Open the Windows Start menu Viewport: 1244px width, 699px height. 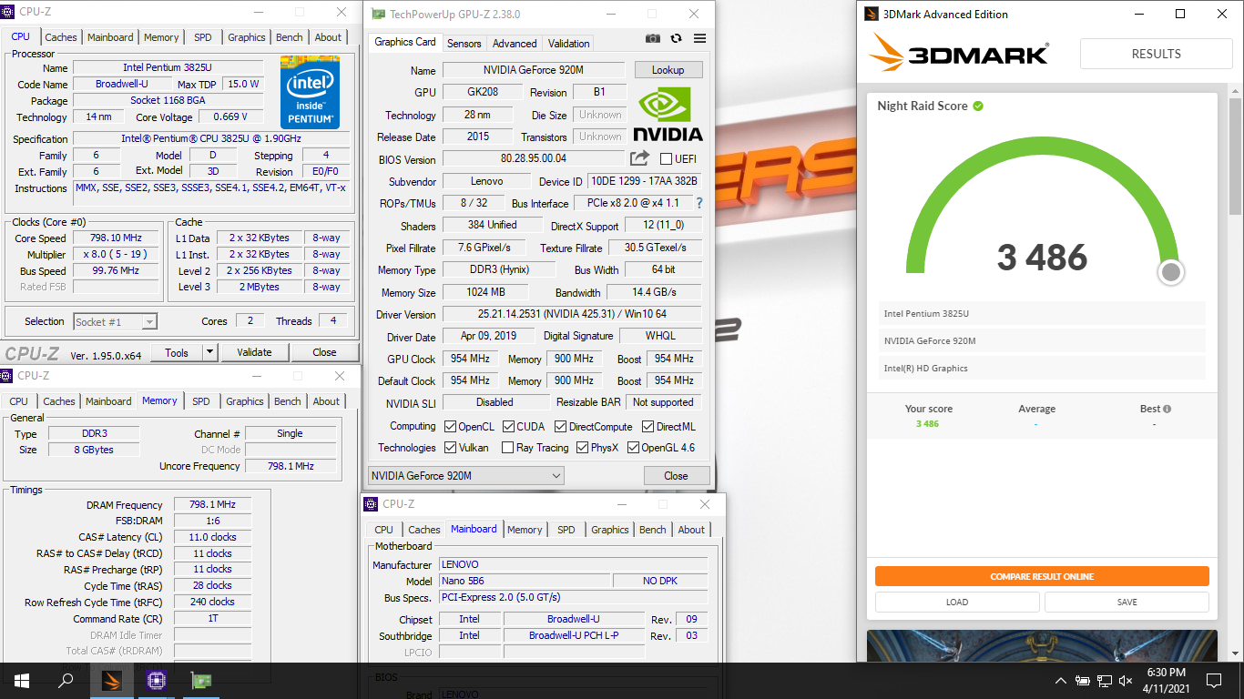coord(21,680)
